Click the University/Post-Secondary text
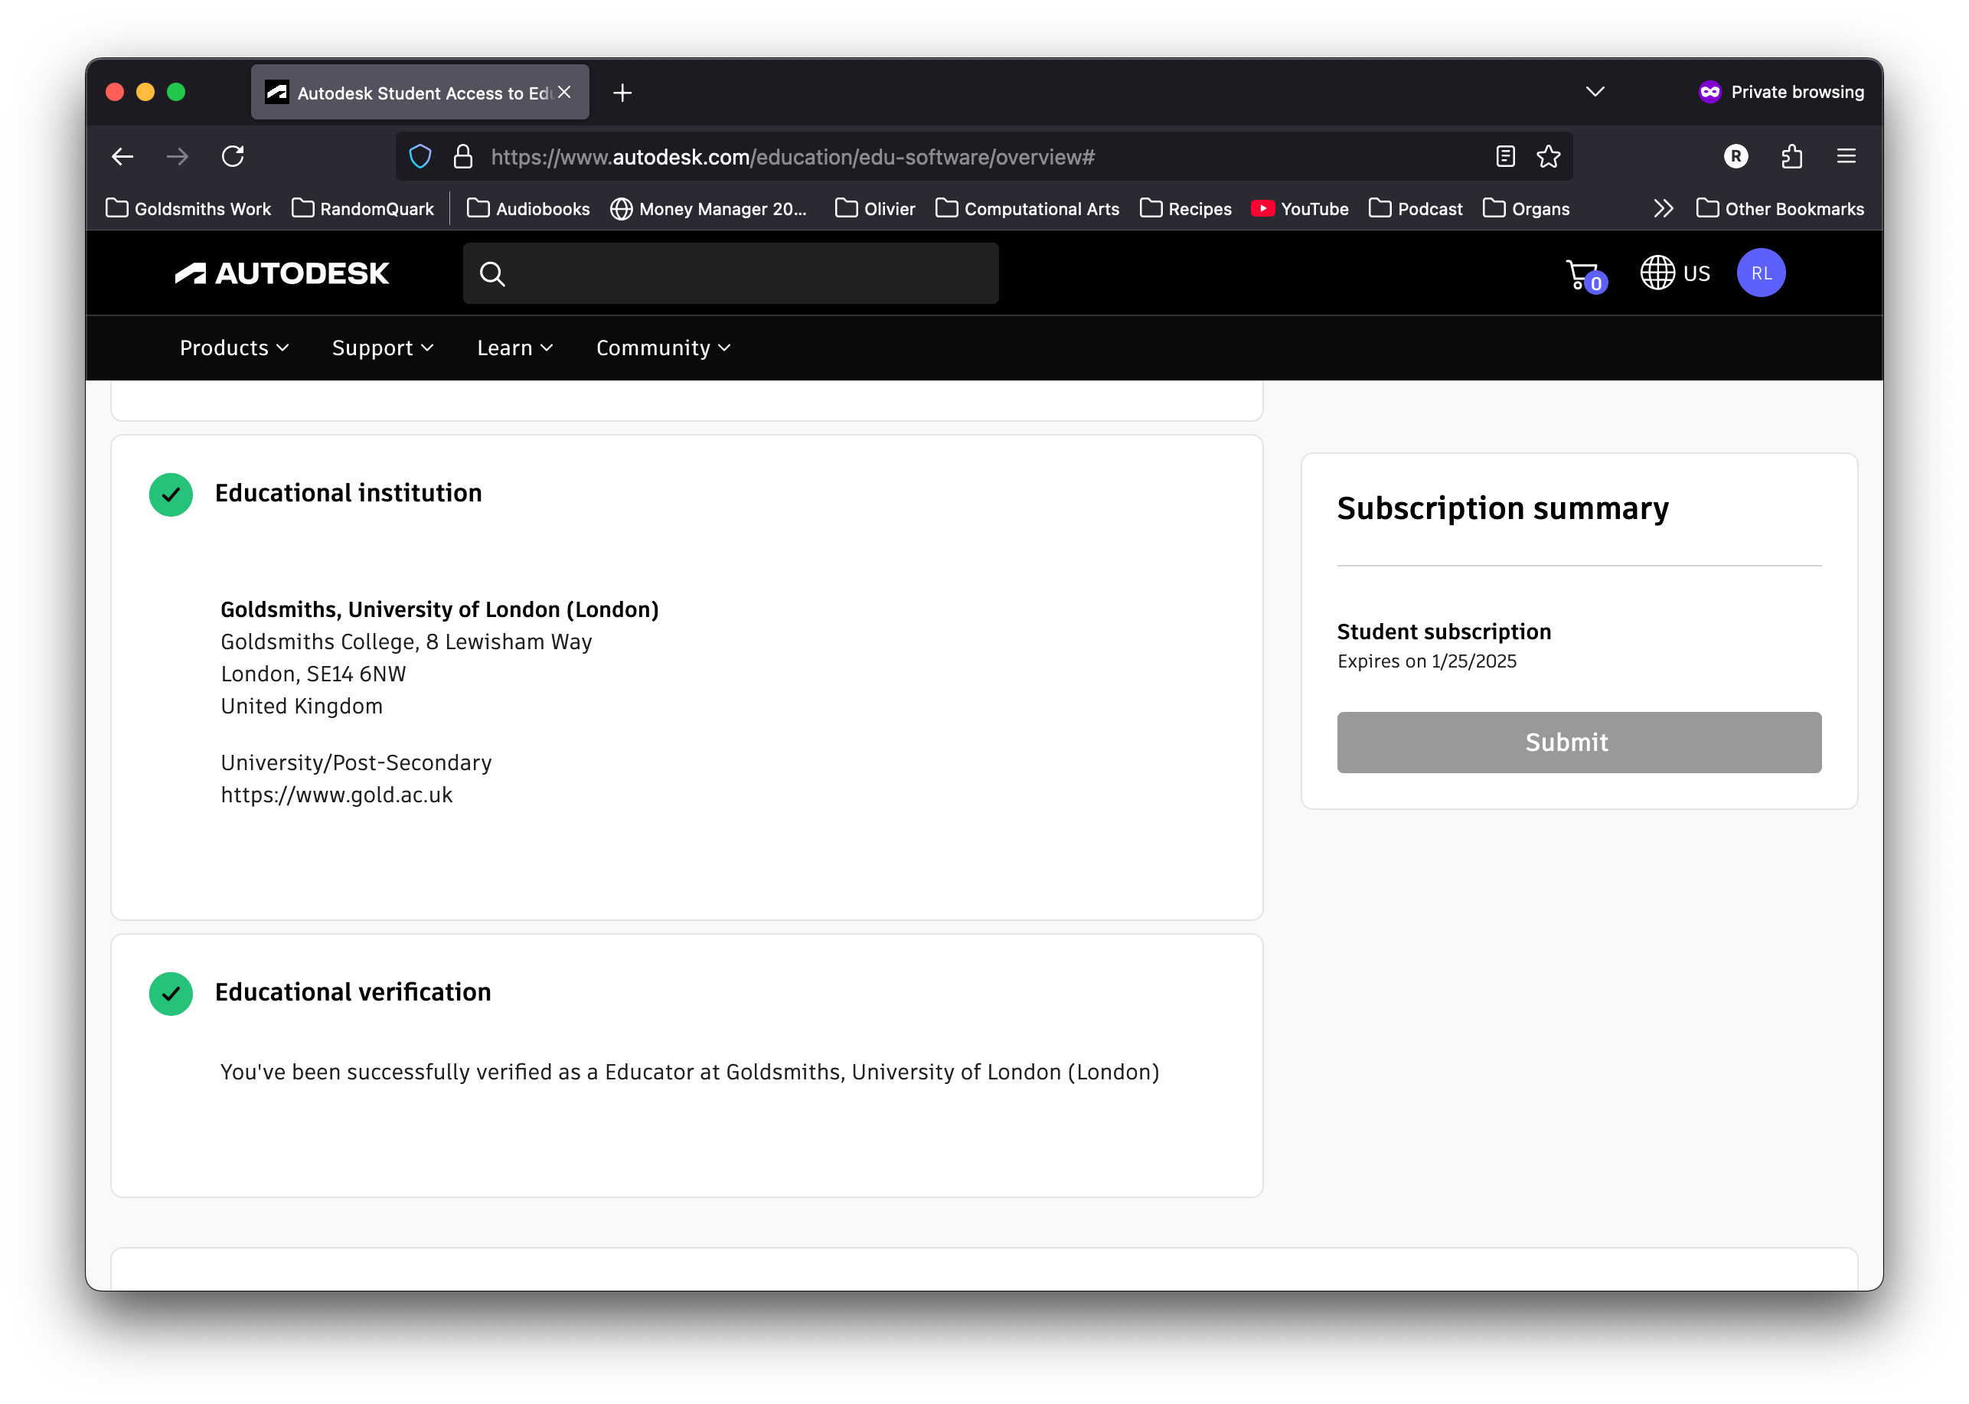Image resolution: width=1969 pixels, height=1404 pixels. [x=356, y=762]
